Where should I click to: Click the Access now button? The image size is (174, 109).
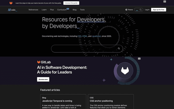click(43, 79)
